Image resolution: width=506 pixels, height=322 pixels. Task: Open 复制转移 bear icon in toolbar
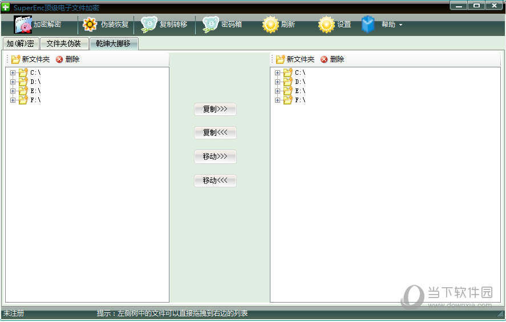coord(149,25)
